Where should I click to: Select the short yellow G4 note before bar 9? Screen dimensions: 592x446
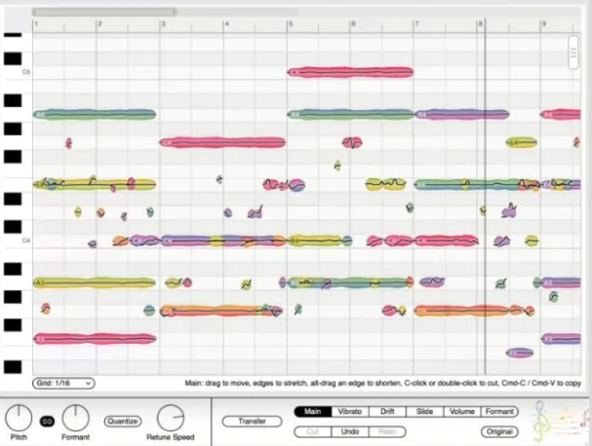522,142
